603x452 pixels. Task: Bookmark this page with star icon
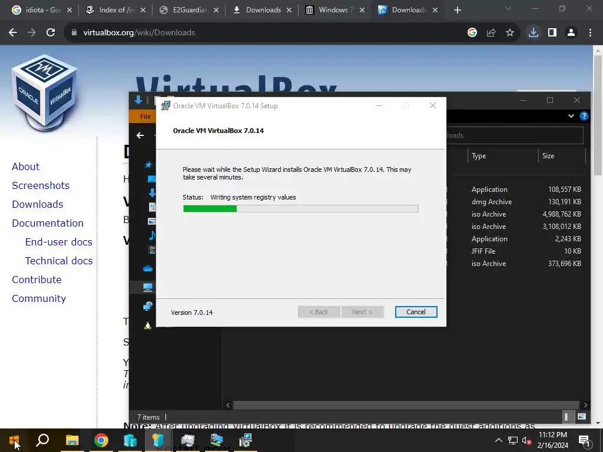[x=510, y=33]
